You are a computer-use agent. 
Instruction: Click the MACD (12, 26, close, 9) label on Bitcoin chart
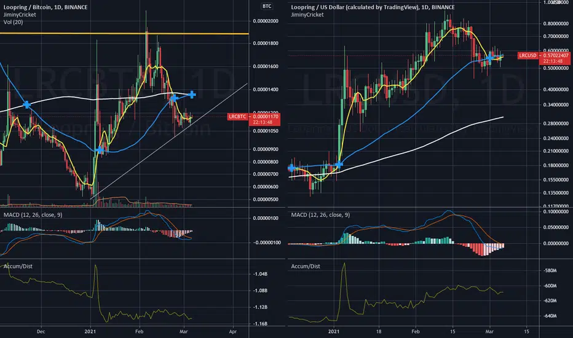tap(33, 215)
